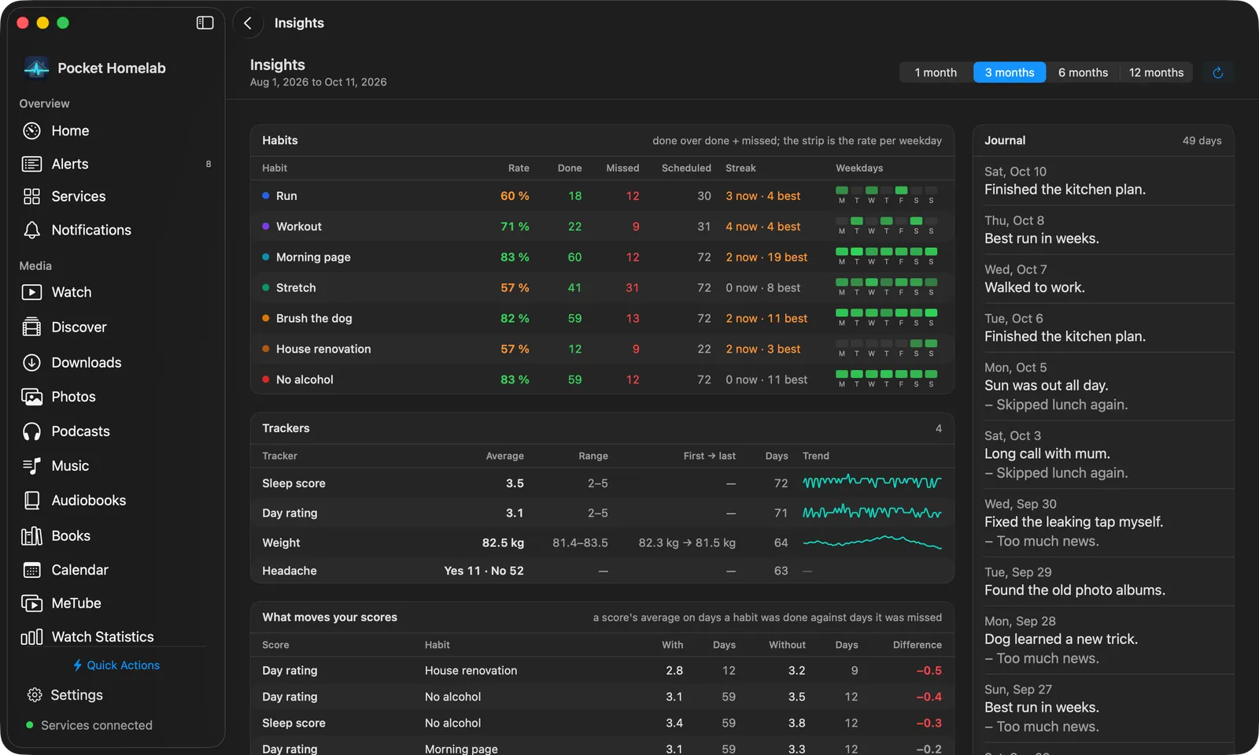Open Notifications bell icon
The height and width of the screenshot is (755, 1259).
point(32,230)
